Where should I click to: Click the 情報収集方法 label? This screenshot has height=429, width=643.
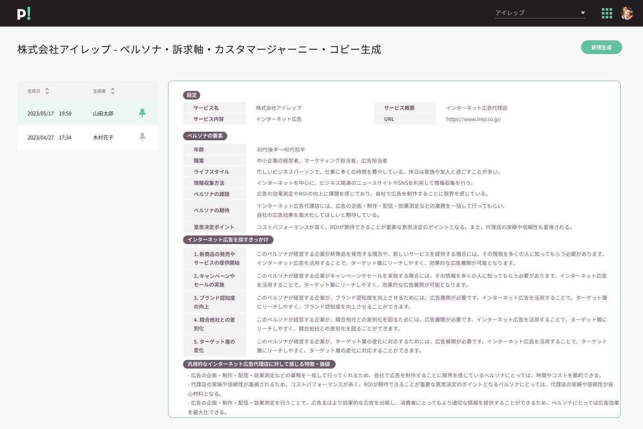[x=215, y=183]
